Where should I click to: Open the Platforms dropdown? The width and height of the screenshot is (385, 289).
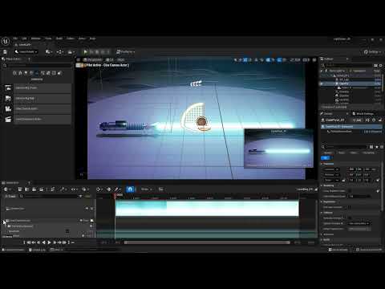pyautogui.click(x=126, y=51)
